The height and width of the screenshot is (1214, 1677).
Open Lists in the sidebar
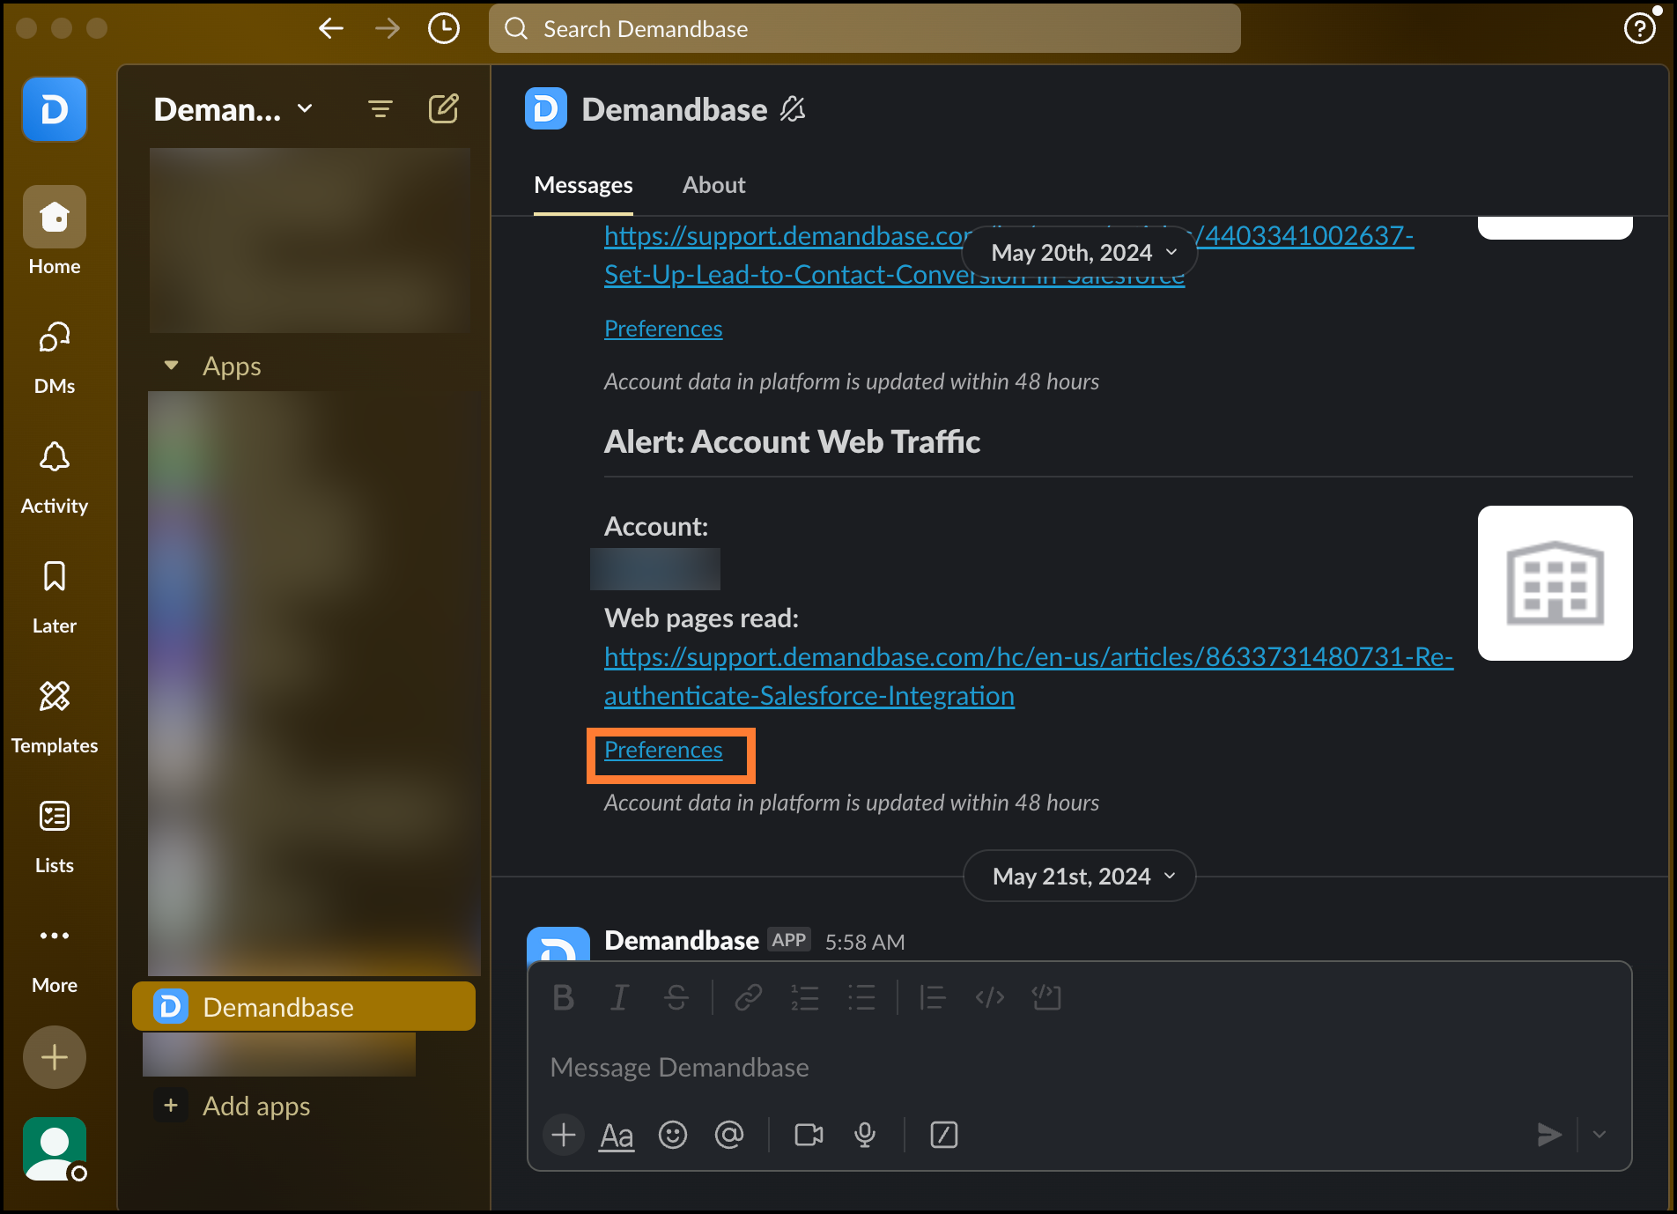click(55, 837)
